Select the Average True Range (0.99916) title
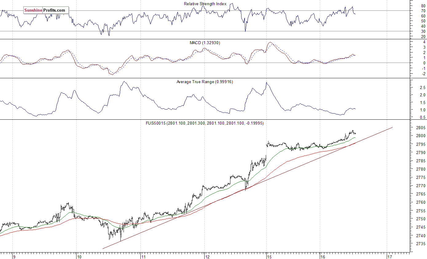 tap(205, 82)
